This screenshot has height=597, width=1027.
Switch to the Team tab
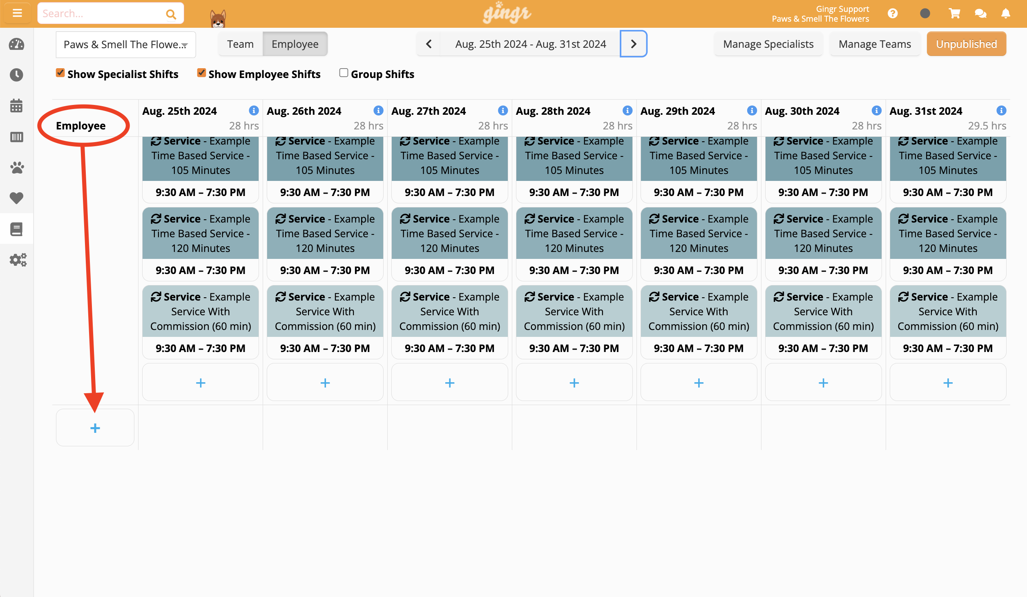[240, 44]
